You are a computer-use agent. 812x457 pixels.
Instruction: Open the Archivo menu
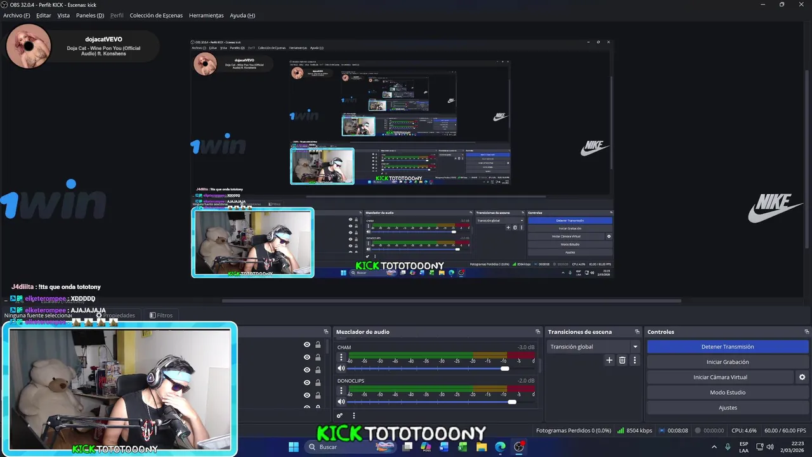[16, 15]
